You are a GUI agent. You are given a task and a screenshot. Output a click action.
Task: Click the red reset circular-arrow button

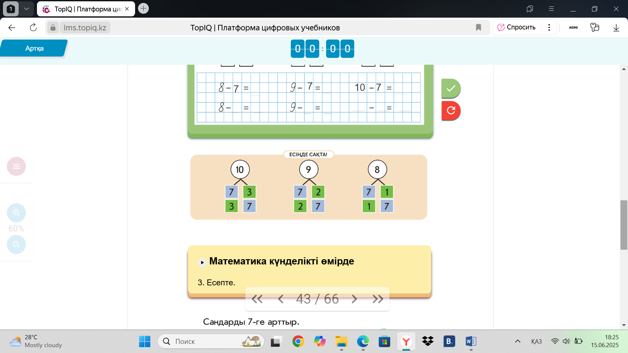(451, 110)
